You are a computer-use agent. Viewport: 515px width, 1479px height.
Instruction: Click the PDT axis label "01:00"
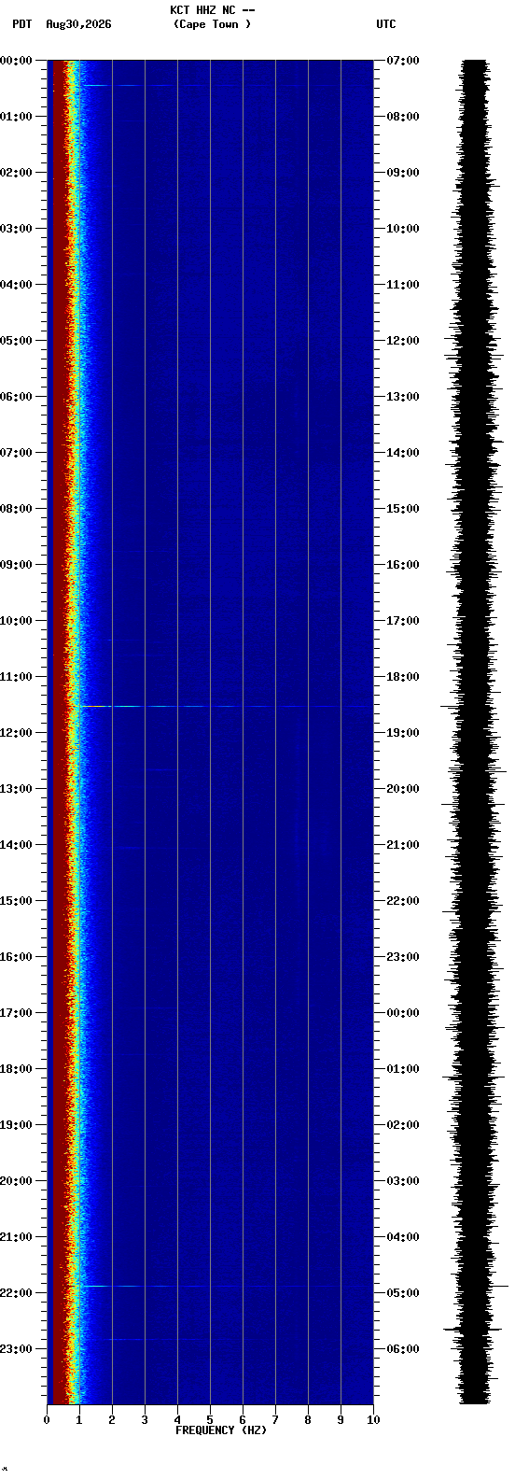coord(16,117)
